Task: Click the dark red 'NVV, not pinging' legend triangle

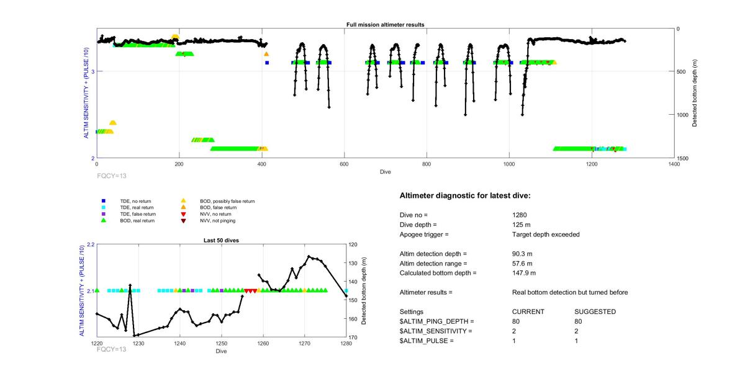Action: [183, 220]
